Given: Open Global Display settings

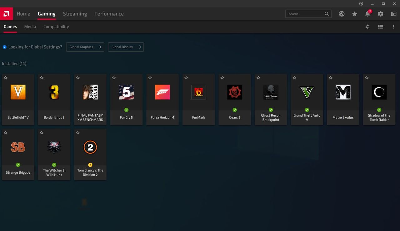Looking at the screenshot, I should [x=126, y=47].
